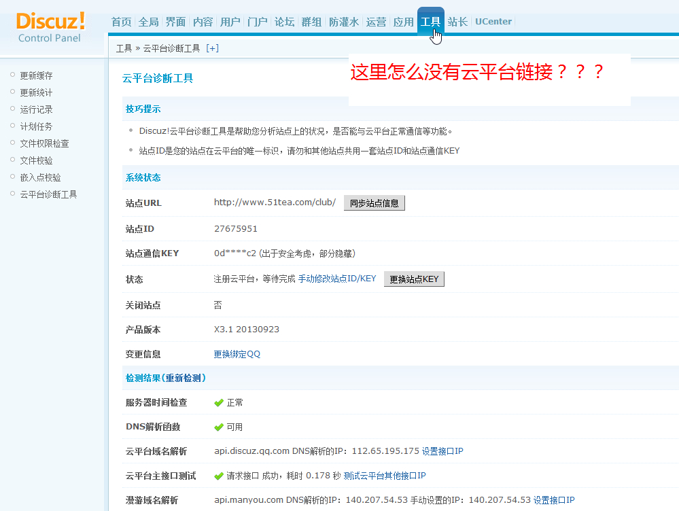The image size is (679, 511).
Task: Click the 更换站点KEY button
Action: click(414, 279)
